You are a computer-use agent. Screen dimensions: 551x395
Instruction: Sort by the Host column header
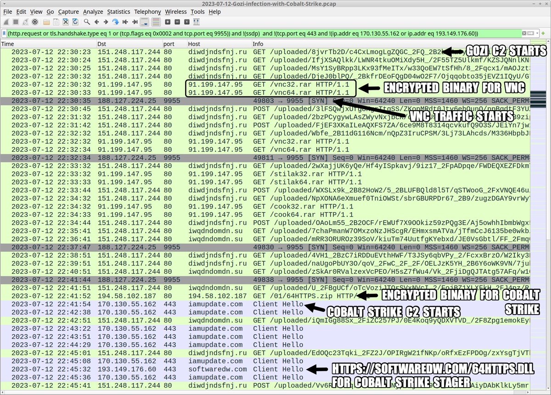tap(219, 44)
